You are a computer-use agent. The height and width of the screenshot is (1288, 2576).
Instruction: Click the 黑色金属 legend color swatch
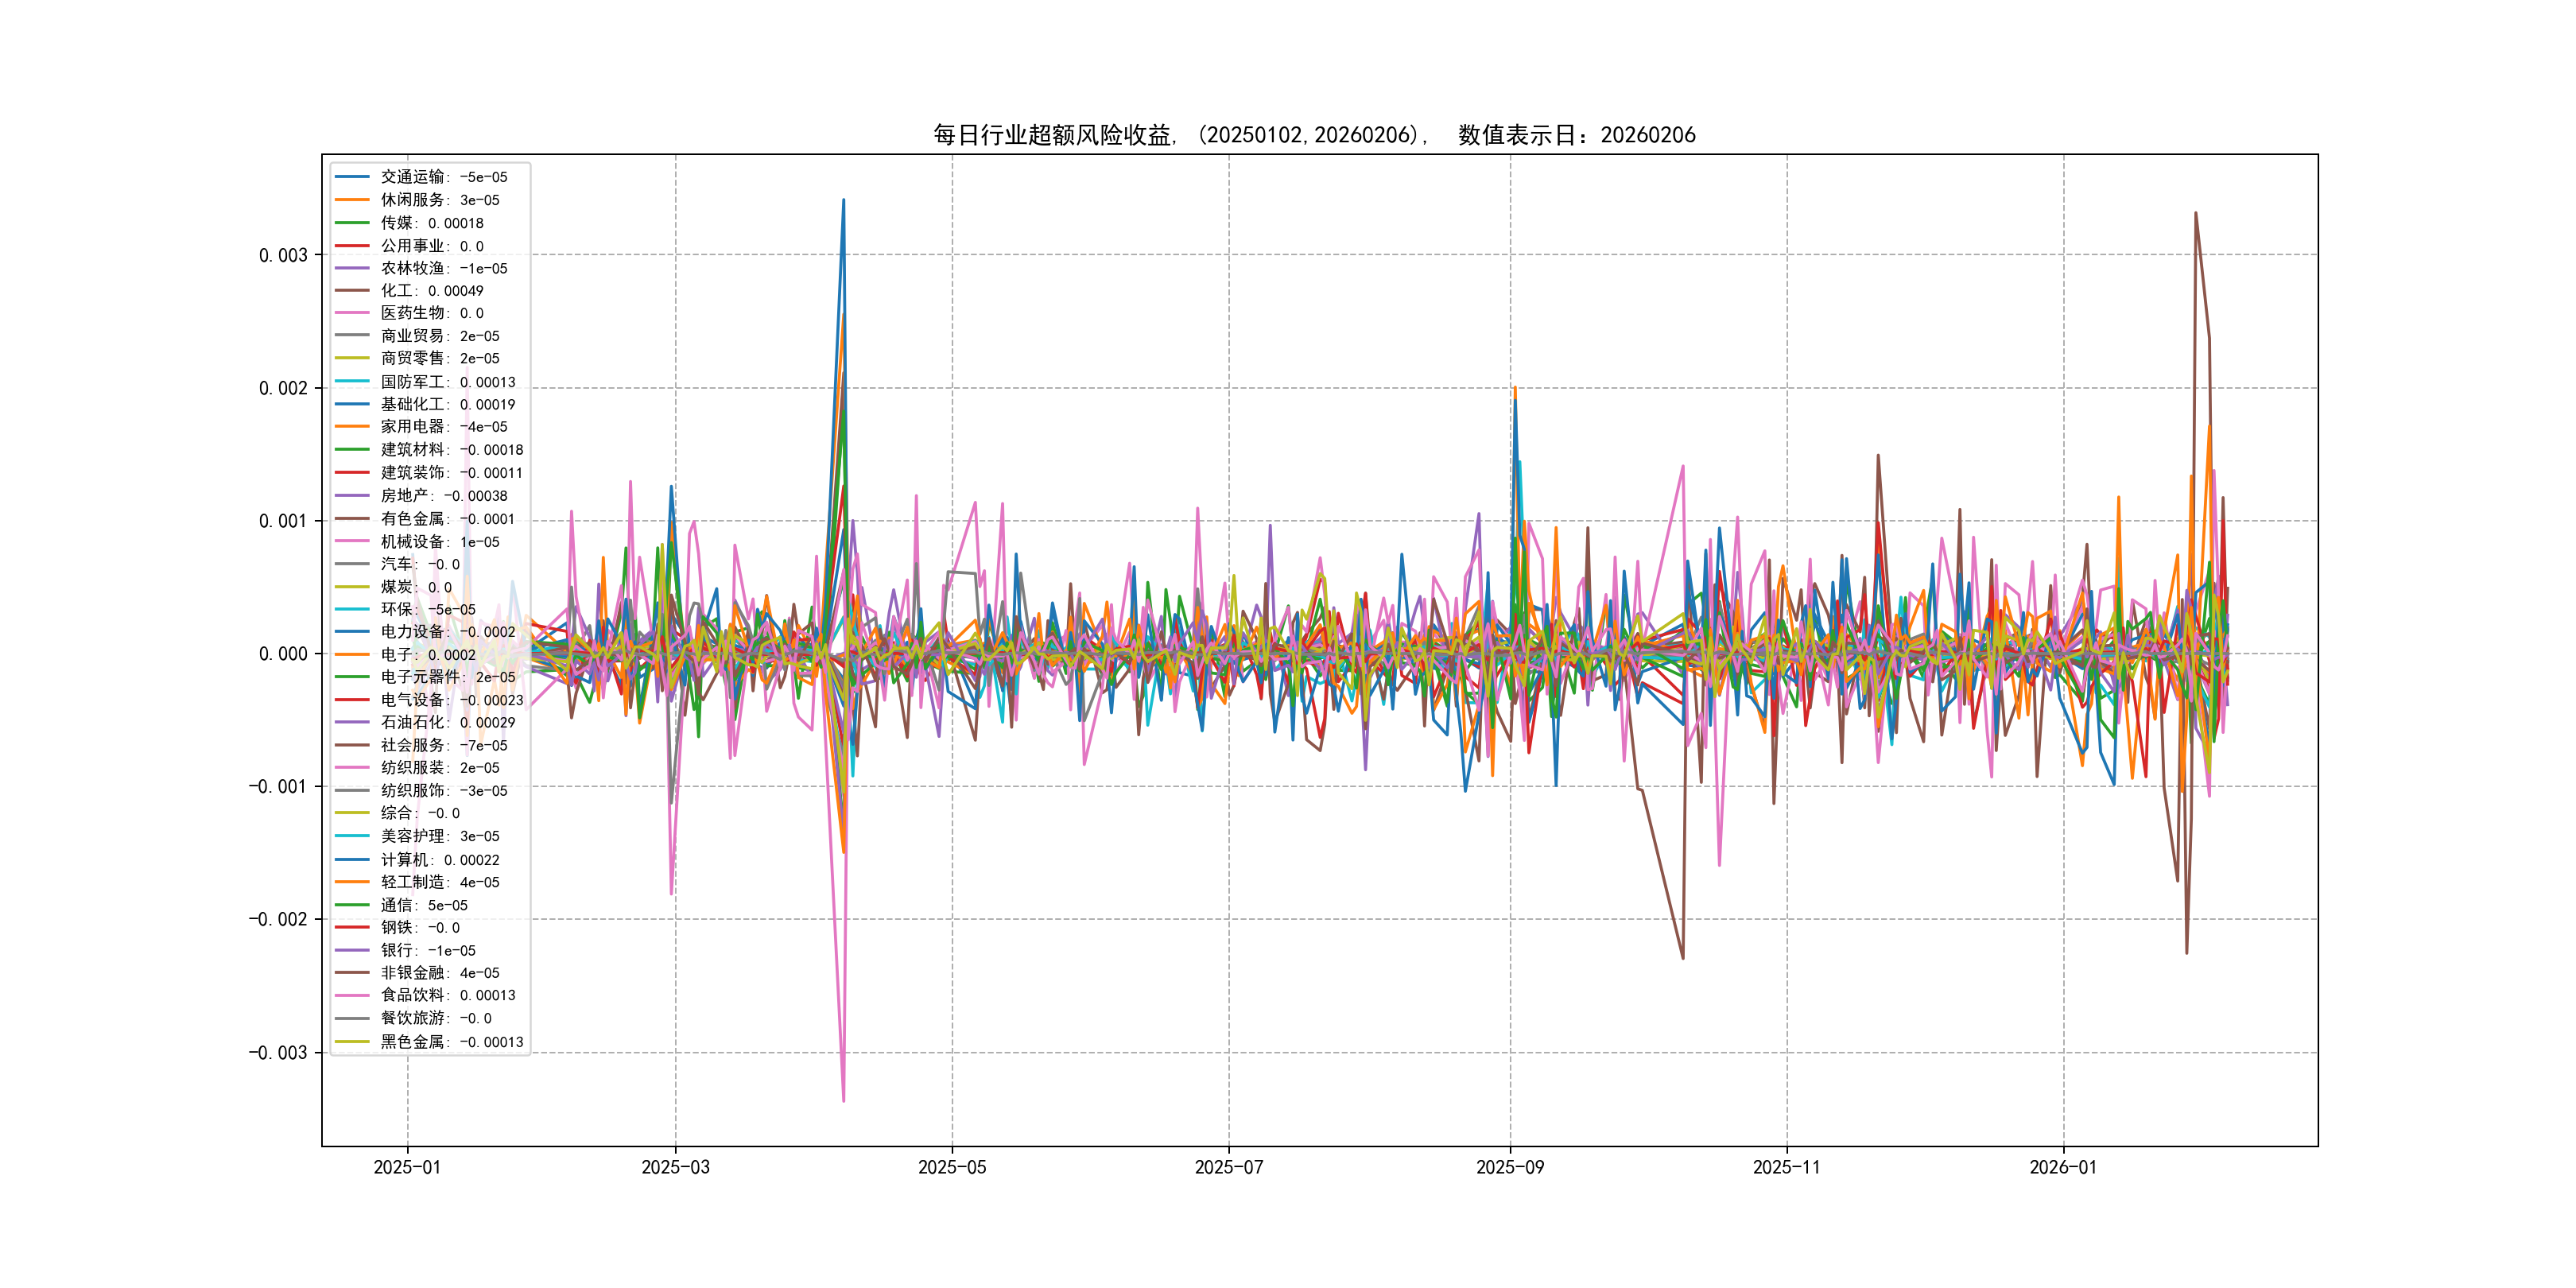tap(352, 1042)
